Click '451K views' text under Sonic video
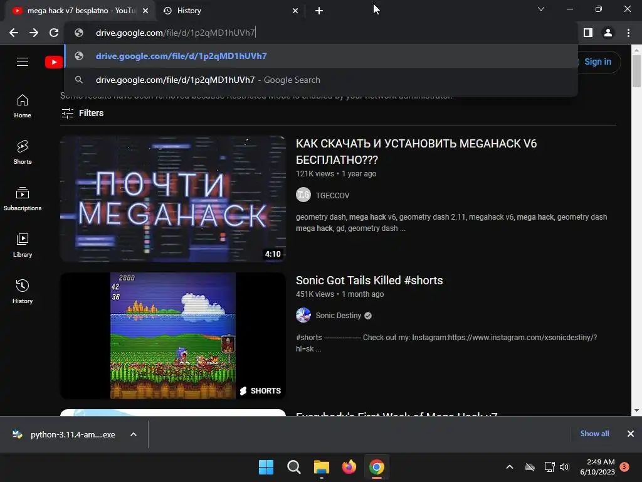The image size is (642, 482). [315, 294]
